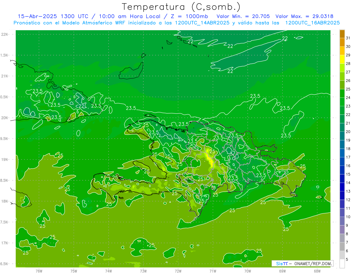Click the 'ONAMET/REP.DOM.' credit label
The image size is (356, 275).
(x=313, y=263)
